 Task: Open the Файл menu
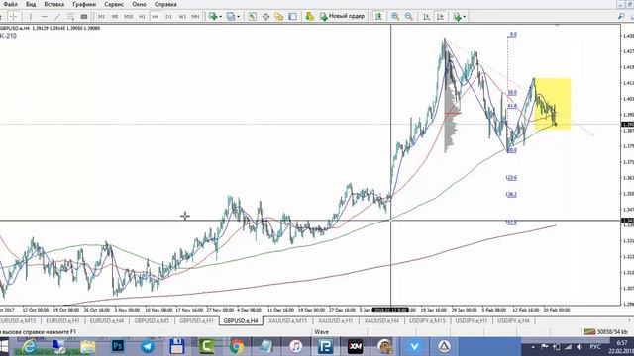(11, 4)
